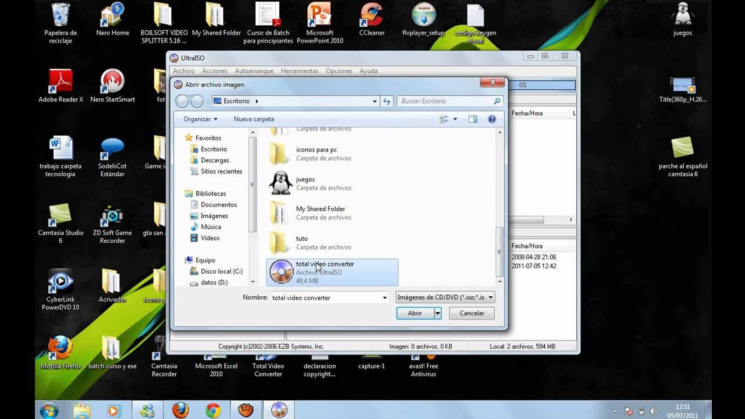This screenshot has height=419, width=745.
Task: Expand the Nombre filename dropdown
Action: tap(385, 297)
